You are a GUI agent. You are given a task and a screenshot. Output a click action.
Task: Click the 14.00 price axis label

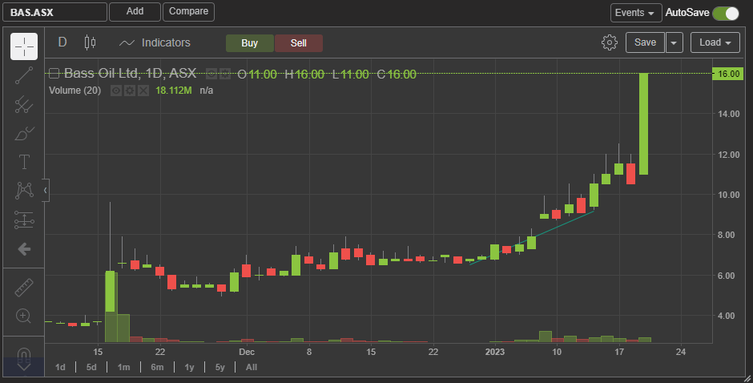pyautogui.click(x=728, y=114)
